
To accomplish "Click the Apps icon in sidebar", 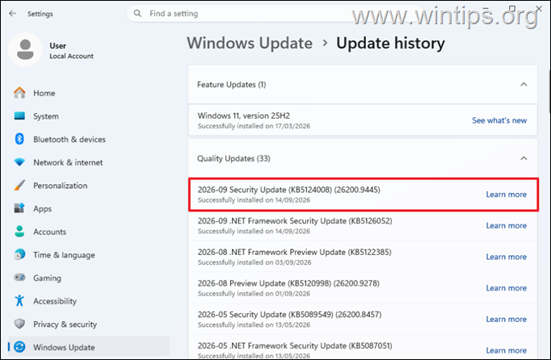I will pyautogui.click(x=19, y=208).
